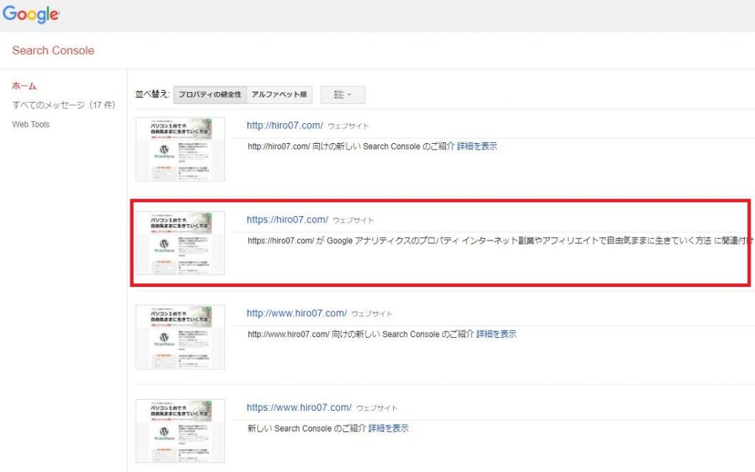
Task: Open the https://www.hiro07.com/ property link
Action: [x=299, y=407]
